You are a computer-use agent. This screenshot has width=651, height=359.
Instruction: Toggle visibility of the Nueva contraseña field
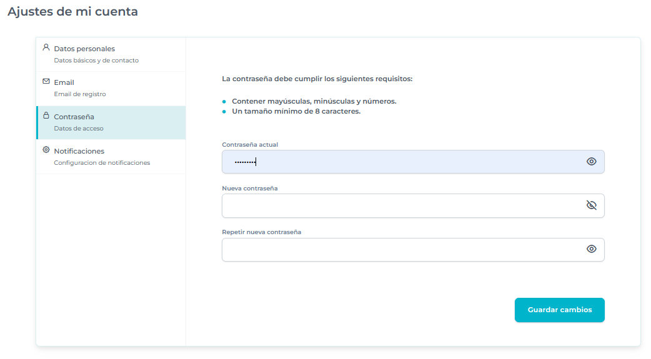tap(591, 205)
